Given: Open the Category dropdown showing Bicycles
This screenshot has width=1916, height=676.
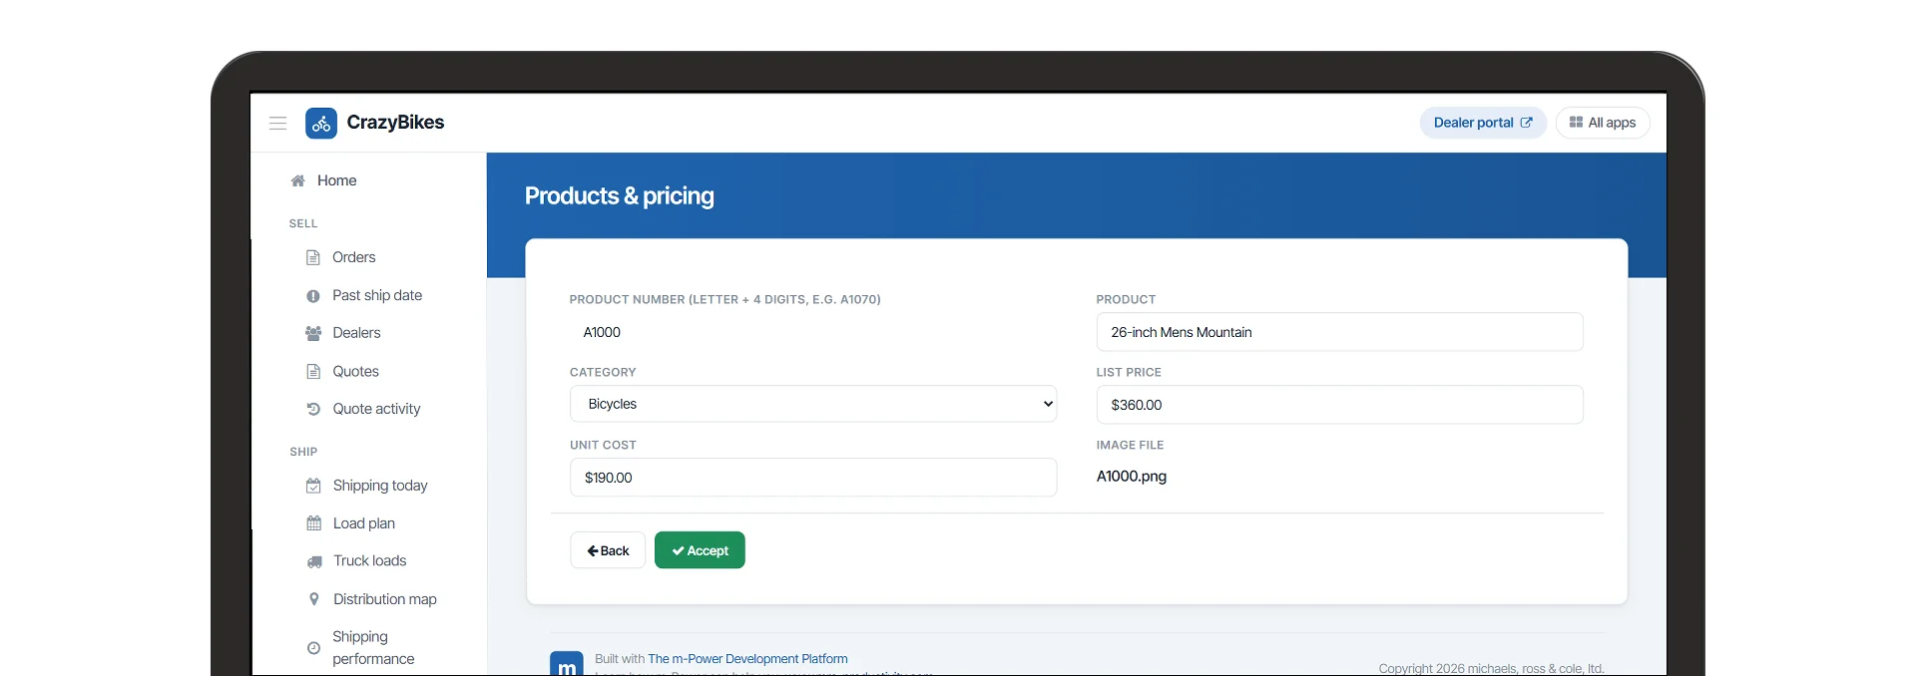Looking at the screenshot, I should (x=813, y=404).
